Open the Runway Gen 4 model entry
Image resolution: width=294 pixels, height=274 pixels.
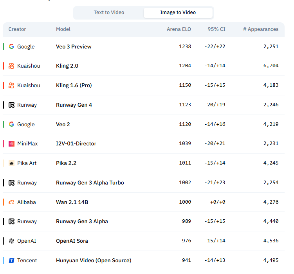tap(74, 105)
